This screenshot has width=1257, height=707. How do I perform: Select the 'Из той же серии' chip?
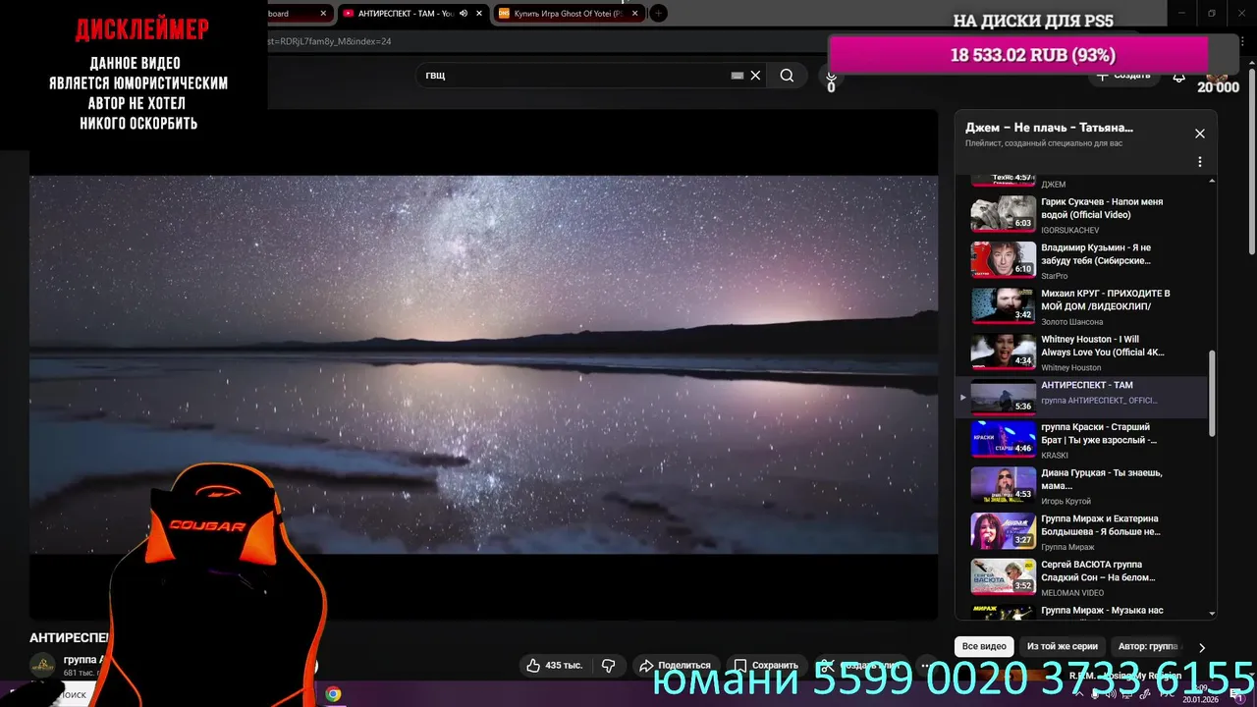[1062, 647]
